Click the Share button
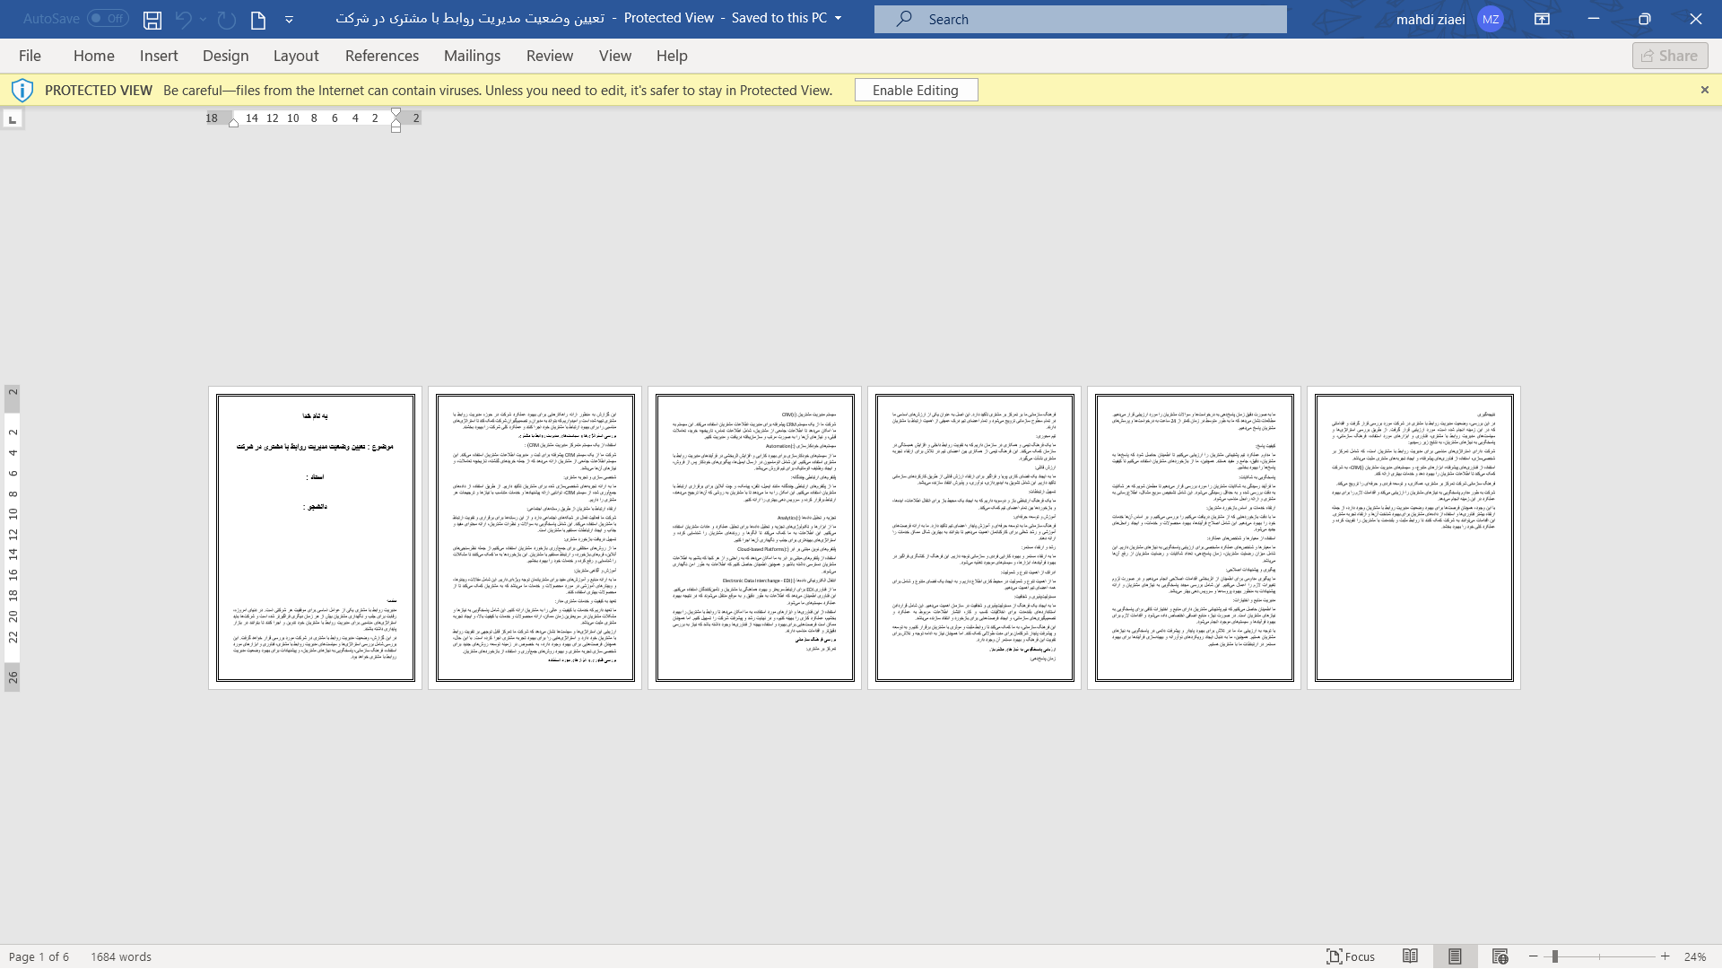This screenshot has width=1722, height=969. [x=1670, y=56]
